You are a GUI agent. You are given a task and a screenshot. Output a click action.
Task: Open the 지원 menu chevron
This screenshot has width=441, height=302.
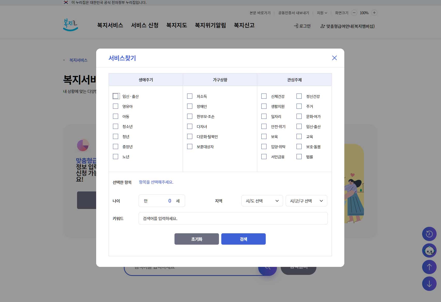tap(326, 13)
